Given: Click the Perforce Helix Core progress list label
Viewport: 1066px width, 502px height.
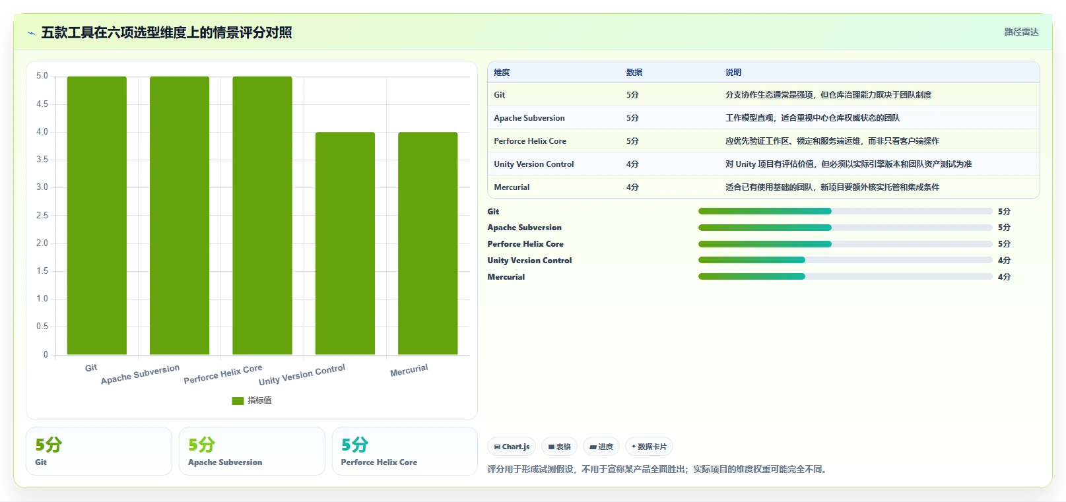Looking at the screenshot, I should point(525,244).
